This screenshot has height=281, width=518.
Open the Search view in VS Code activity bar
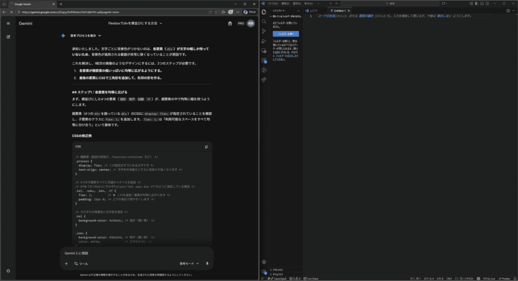click(264, 22)
